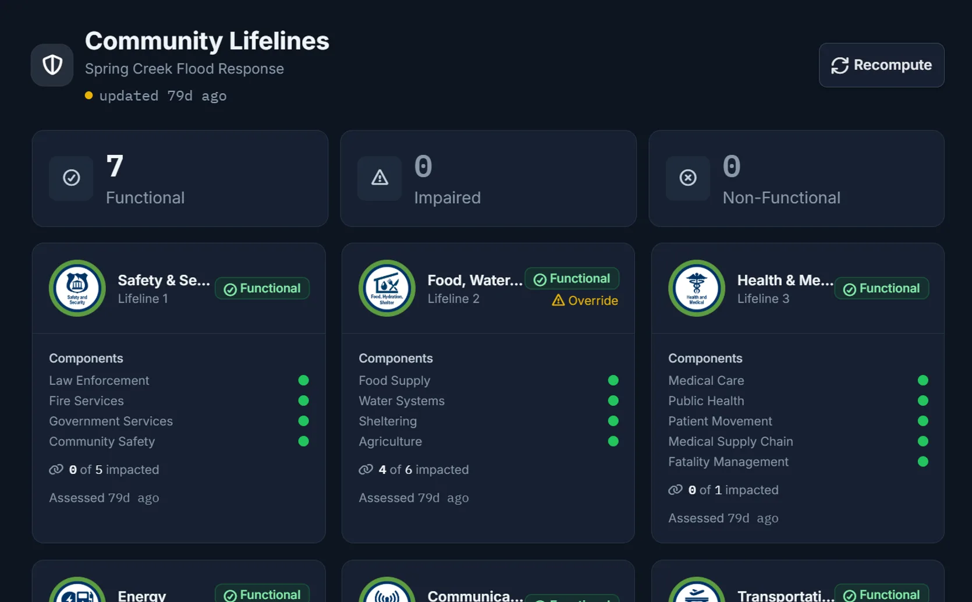Image resolution: width=972 pixels, height=602 pixels.
Task: Click the Safety & Se... card title
Action: [x=164, y=280]
